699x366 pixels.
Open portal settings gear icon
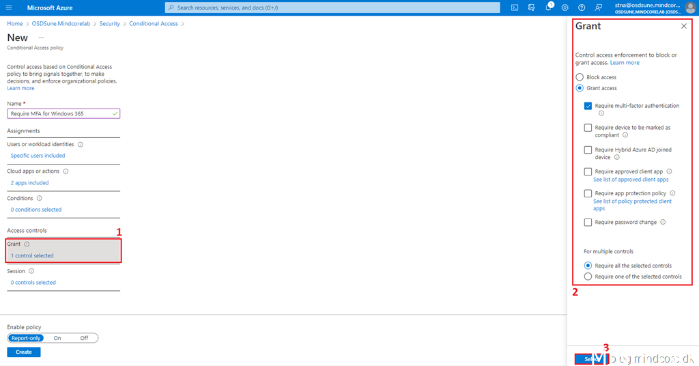coord(565,8)
